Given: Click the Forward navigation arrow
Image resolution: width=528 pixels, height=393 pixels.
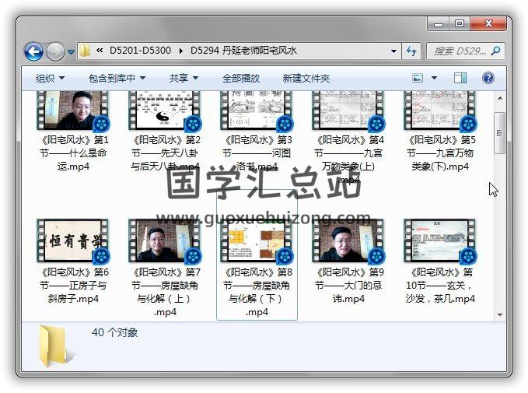Looking at the screenshot, I should [x=55, y=52].
